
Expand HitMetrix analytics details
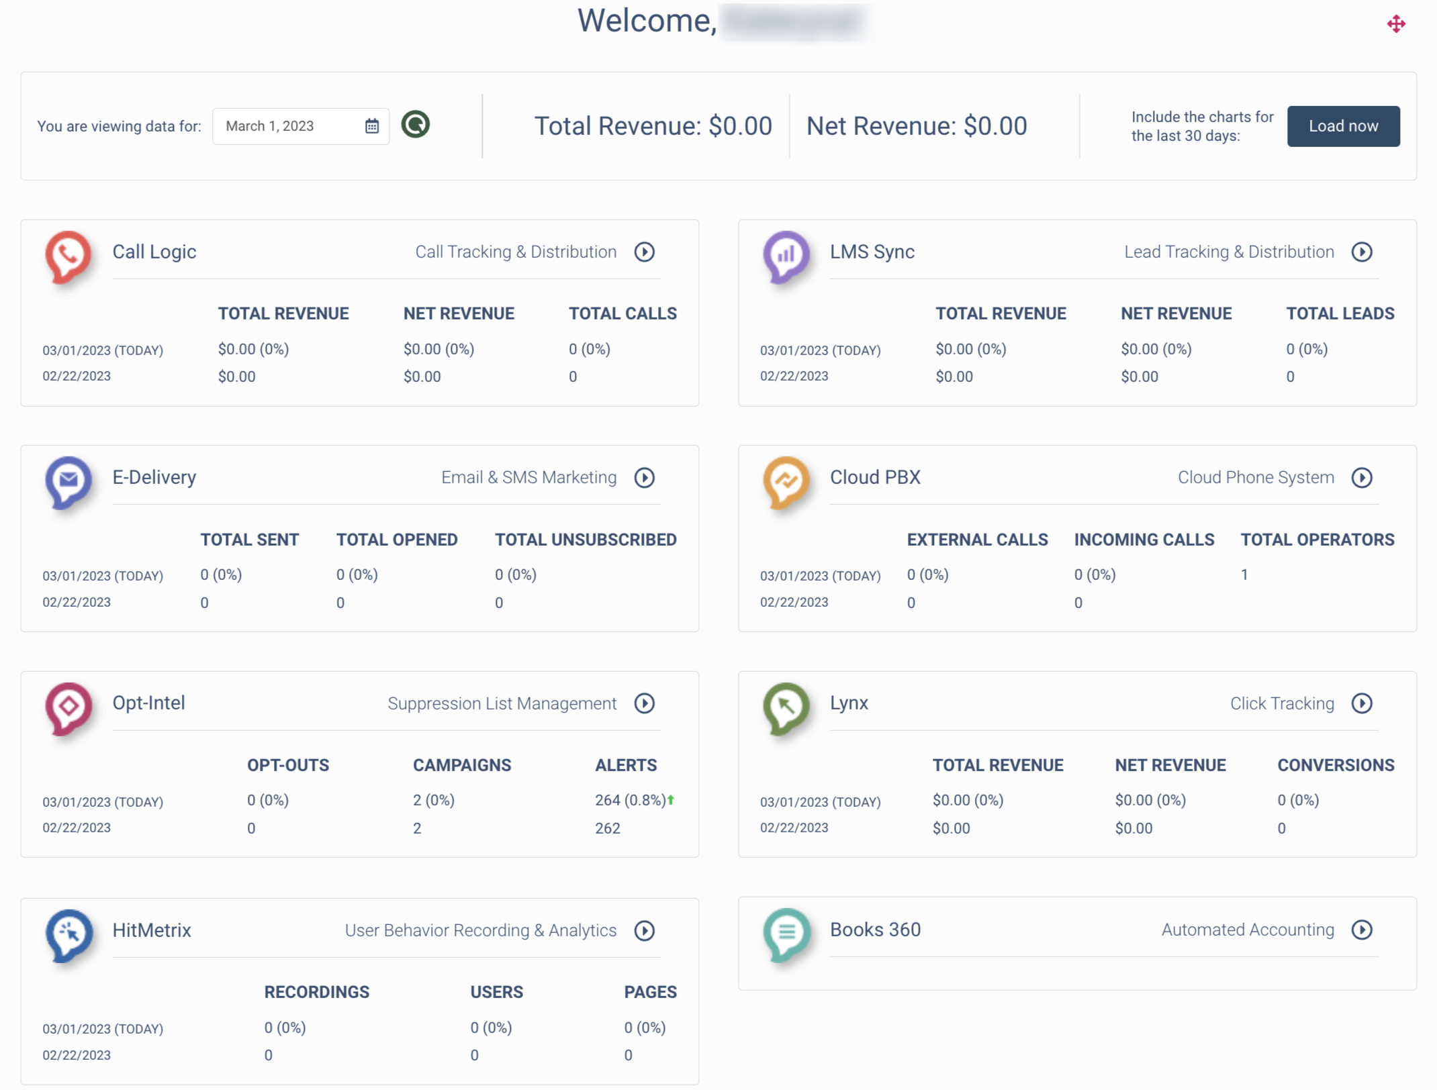click(645, 930)
